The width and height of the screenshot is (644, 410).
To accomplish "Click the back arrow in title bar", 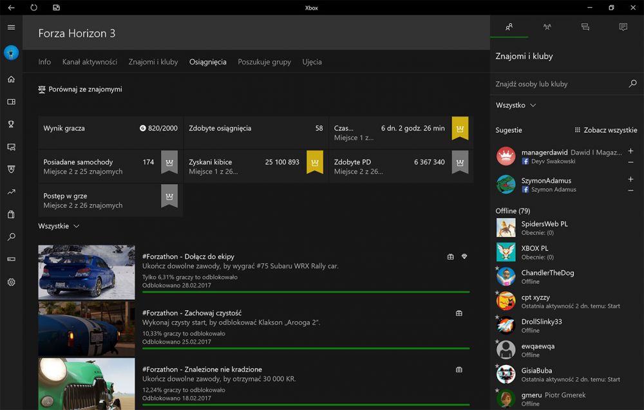I will [11, 7].
